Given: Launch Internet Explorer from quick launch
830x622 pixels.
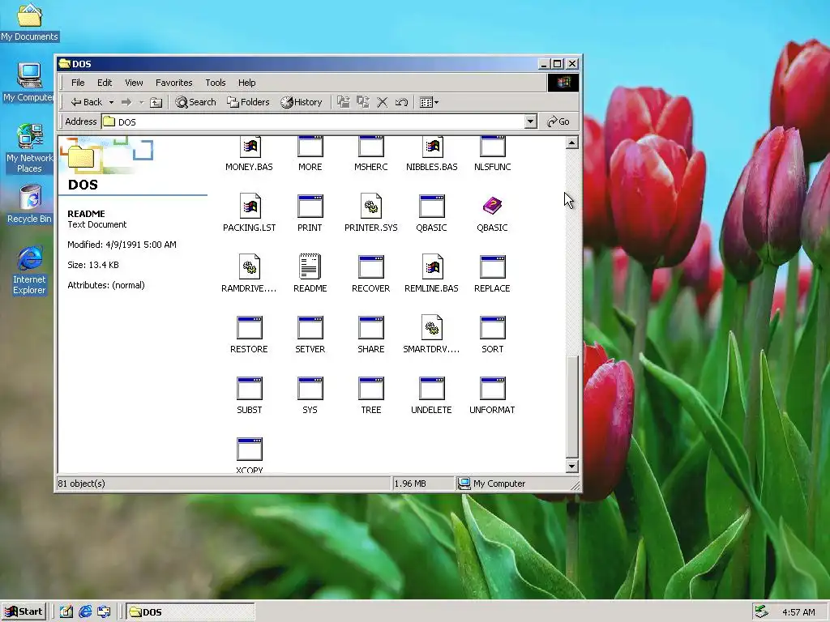Looking at the screenshot, I should point(85,612).
